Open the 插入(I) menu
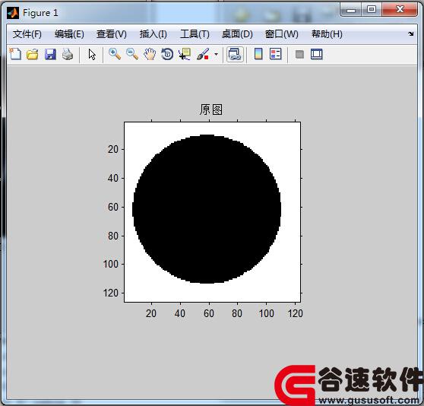 (153, 34)
